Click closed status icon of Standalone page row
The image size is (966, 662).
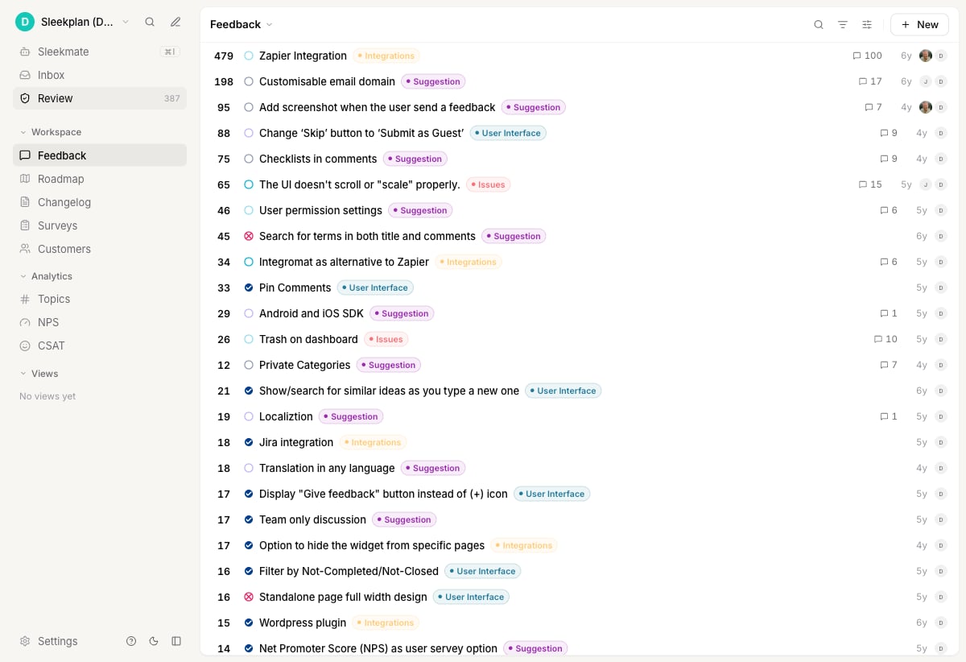tap(249, 597)
